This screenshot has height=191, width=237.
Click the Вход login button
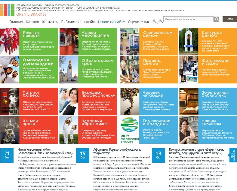point(229,19)
